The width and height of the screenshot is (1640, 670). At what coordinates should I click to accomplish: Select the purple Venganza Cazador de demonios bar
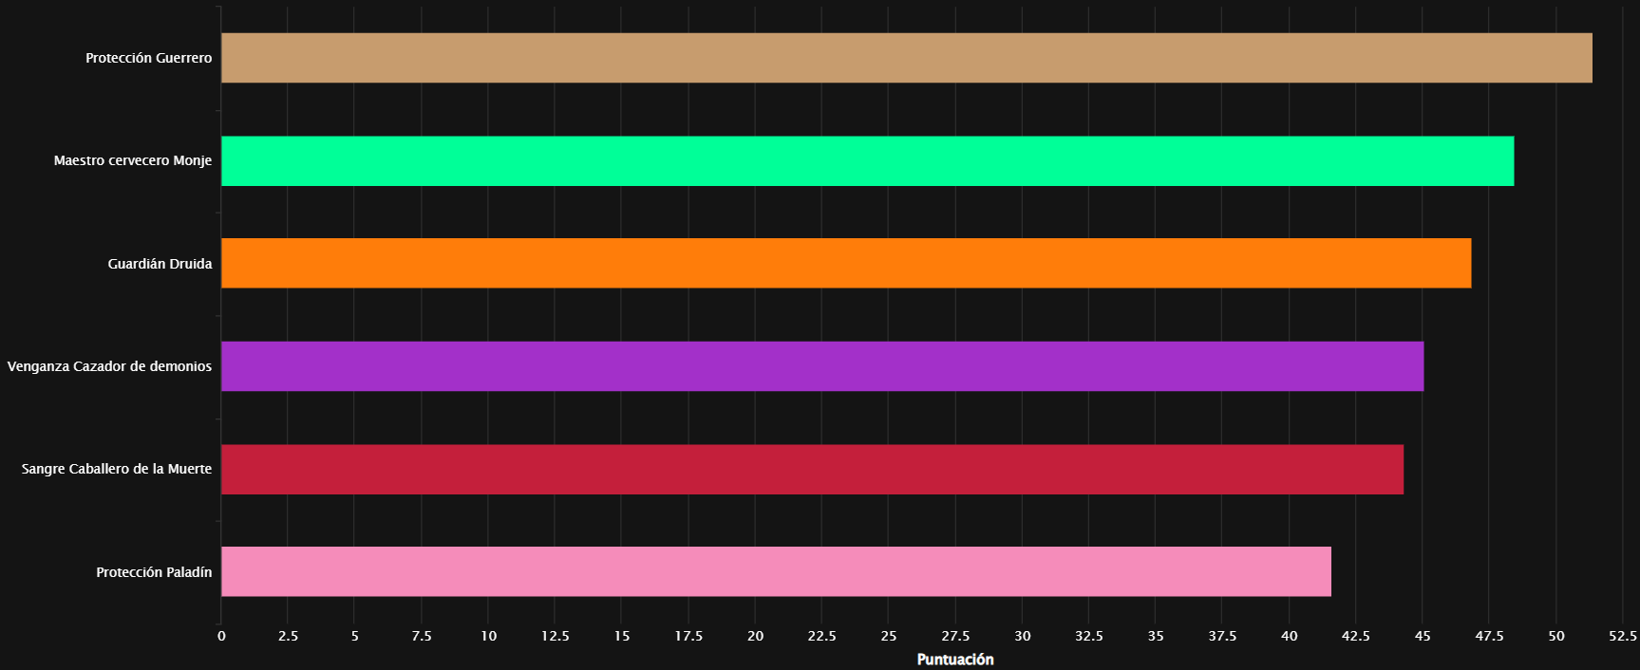tap(822, 366)
